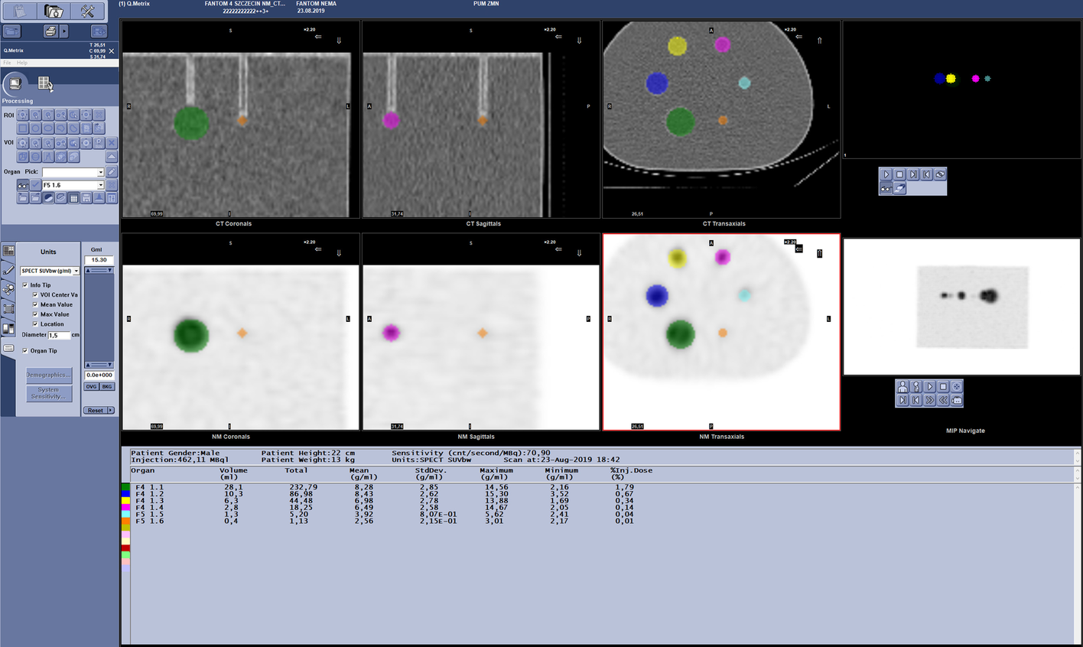Delete the VOI using the X icon in VOI row
Image resolution: width=1083 pixels, height=647 pixels.
112,143
